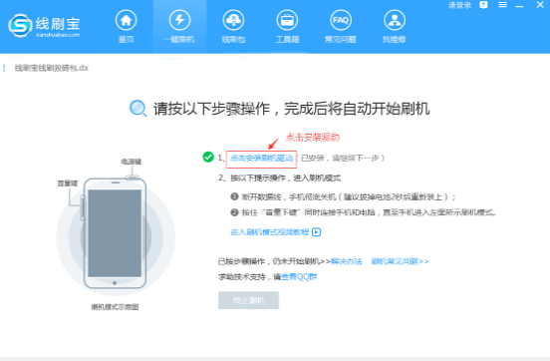Click the 点击安装刷机驱动 link
This screenshot has height=361, width=550.
tap(261, 159)
